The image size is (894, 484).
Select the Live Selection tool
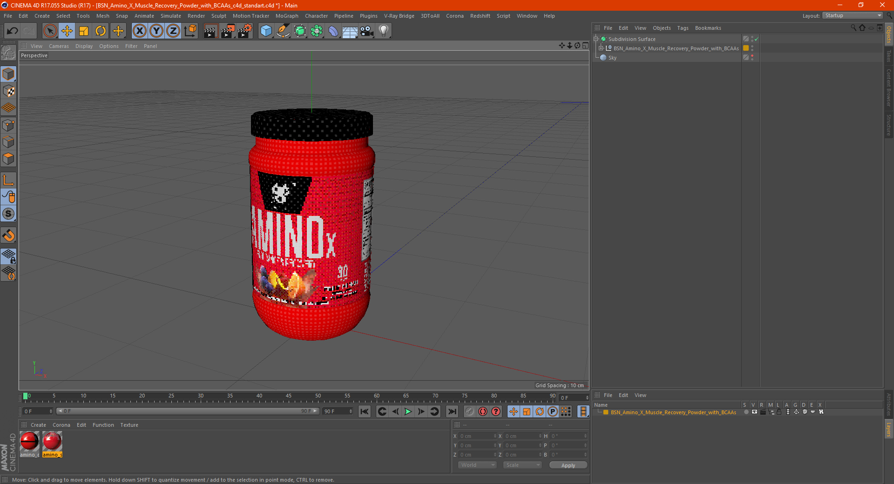pos(50,31)
